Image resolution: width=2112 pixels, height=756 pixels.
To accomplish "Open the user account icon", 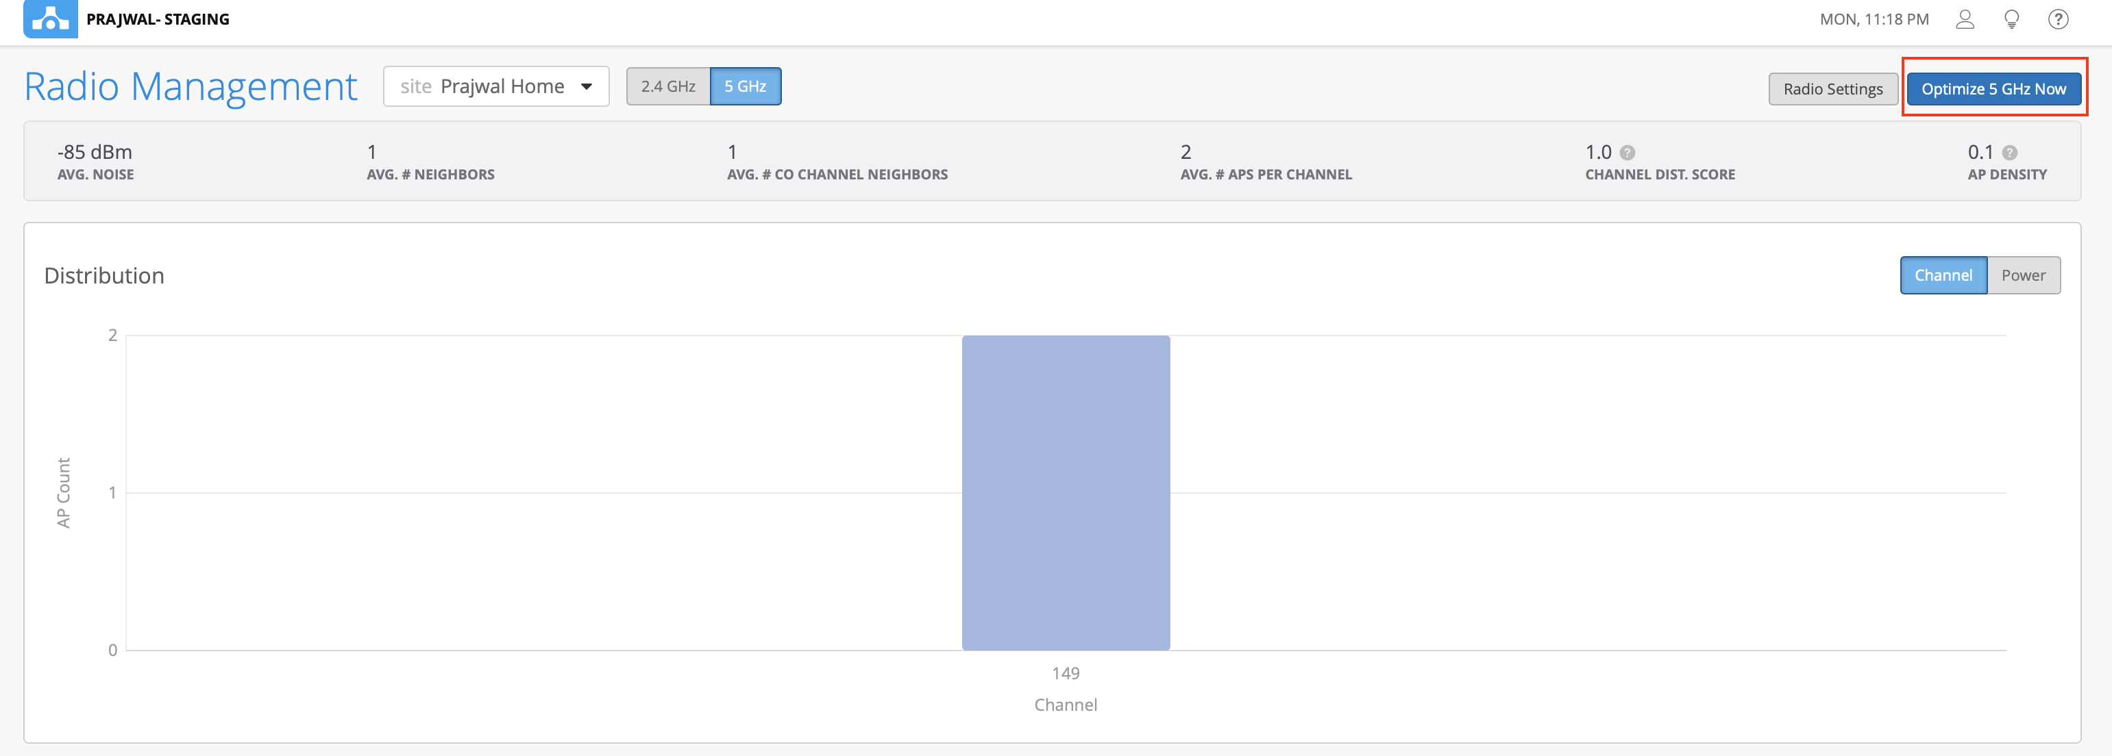I will point(1965,19).
